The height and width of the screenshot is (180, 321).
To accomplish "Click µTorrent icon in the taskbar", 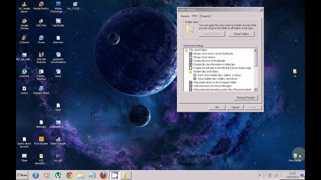I will coord(58,175).
